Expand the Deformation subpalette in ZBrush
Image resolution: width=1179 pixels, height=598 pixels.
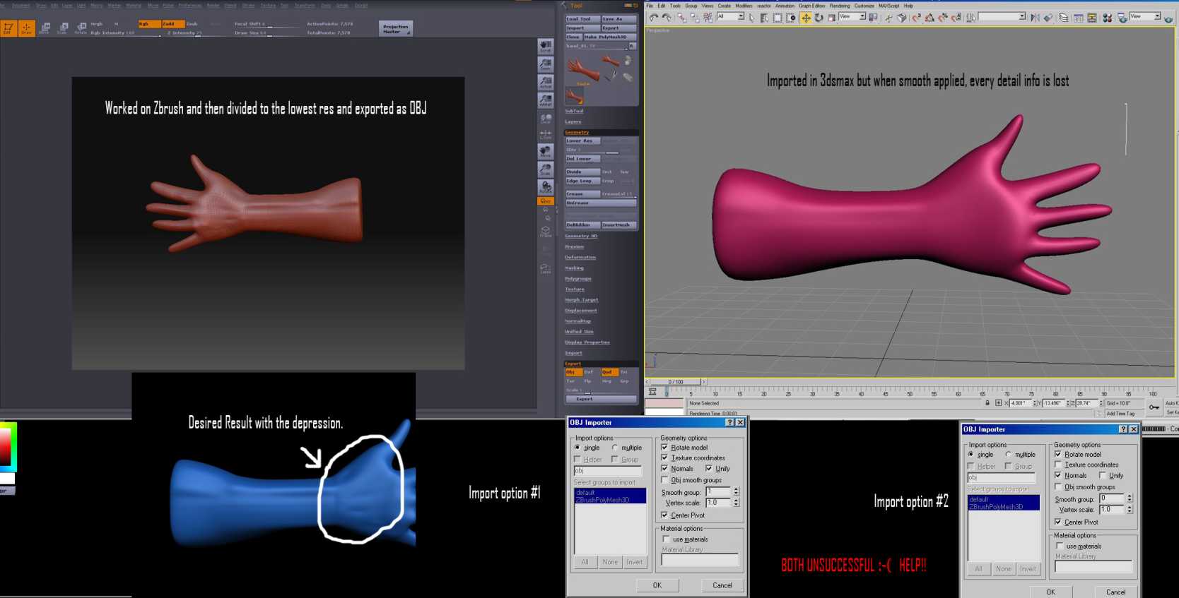coord(580,258)
